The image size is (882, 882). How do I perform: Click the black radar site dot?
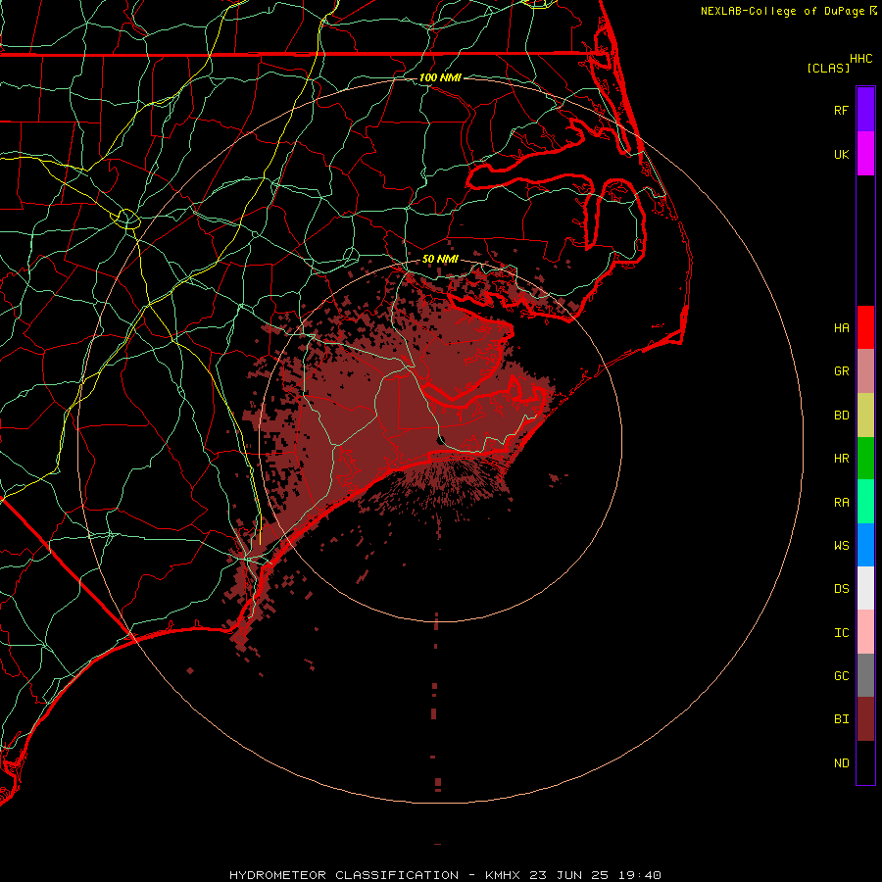(441, 439)
